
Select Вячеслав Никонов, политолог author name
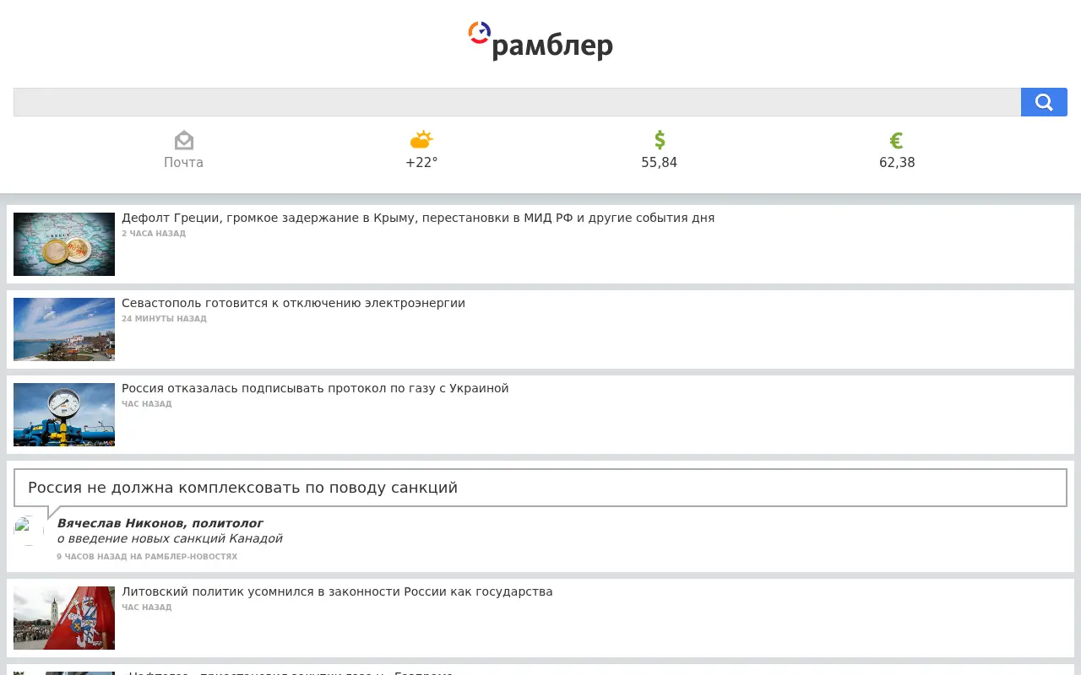pos(160,523)
